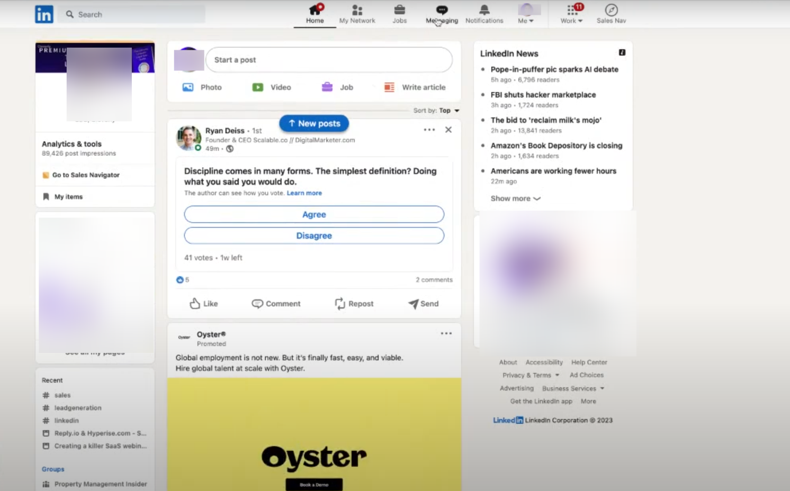Like Ryan Deiss's poll post
790x491 pixels.
204,304
